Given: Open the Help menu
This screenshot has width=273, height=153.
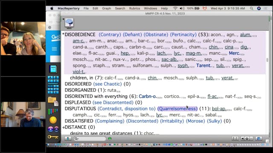Looking at the screenshot, I should point(164,8).
